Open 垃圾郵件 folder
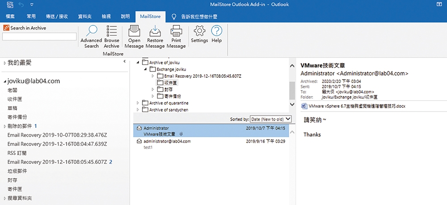The width and height of the screenshot is (447, 205). tap(17, 171)
